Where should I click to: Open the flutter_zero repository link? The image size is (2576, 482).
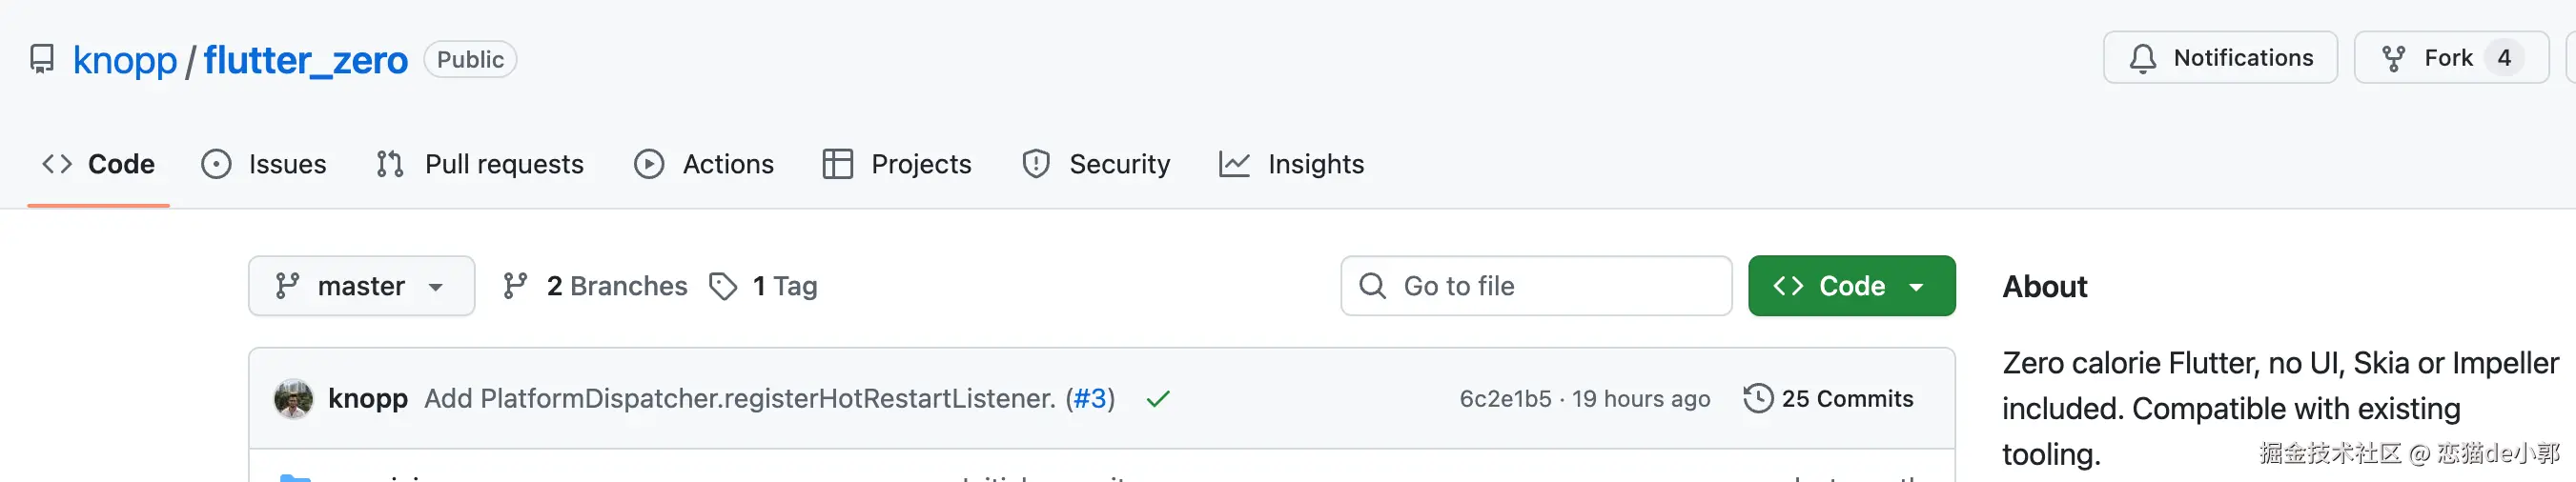coord(306,60)
